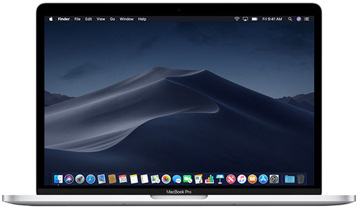Open Pages document icon in Dock
Screen dimensions: 358x208
click(x=198, y=179)
